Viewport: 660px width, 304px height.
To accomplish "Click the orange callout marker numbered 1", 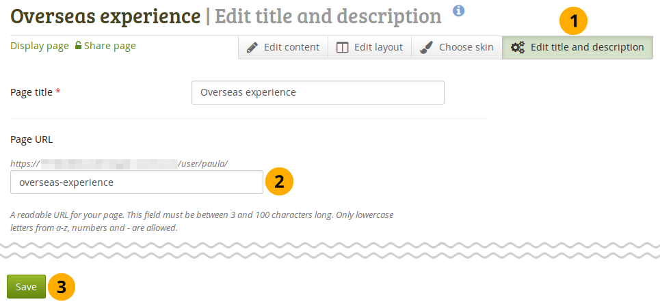I will (x=574, y=22).
